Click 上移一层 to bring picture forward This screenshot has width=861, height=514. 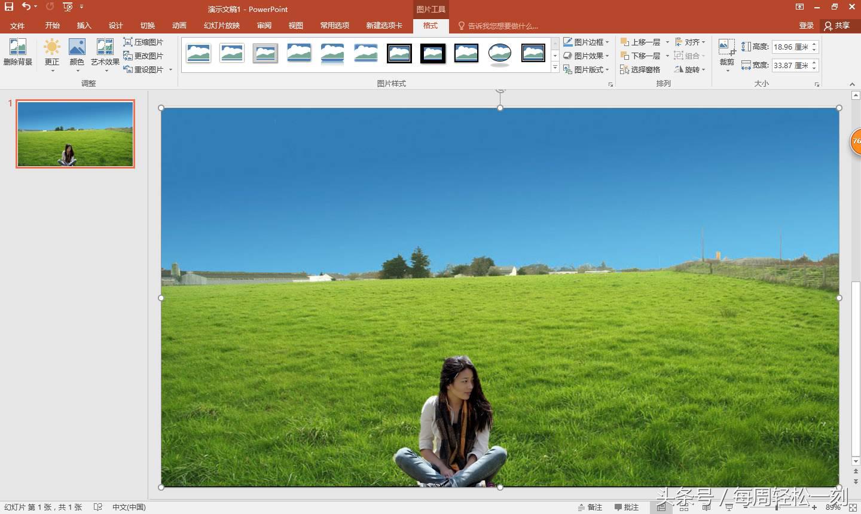coord(640,42)
